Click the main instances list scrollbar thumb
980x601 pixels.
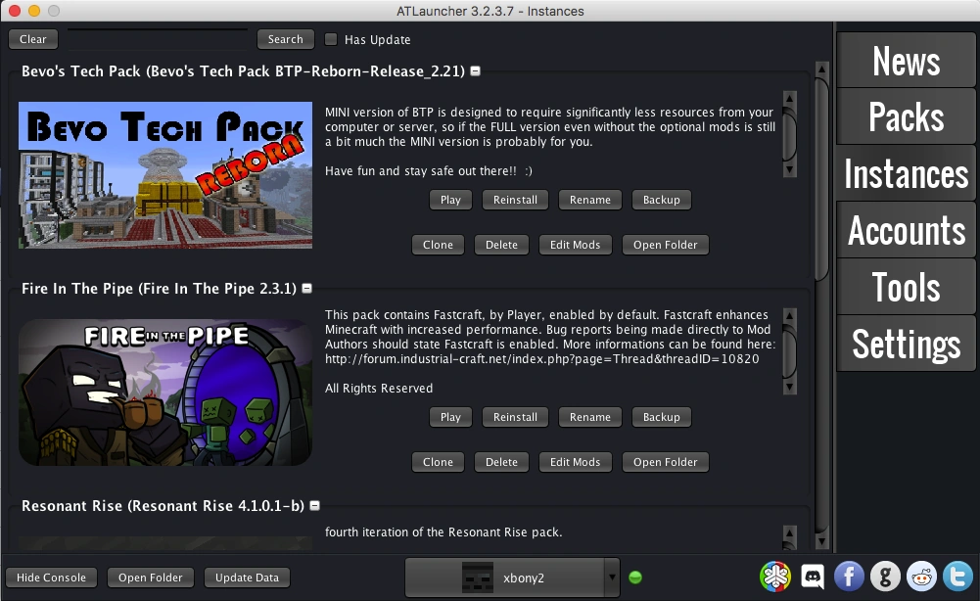821,178
